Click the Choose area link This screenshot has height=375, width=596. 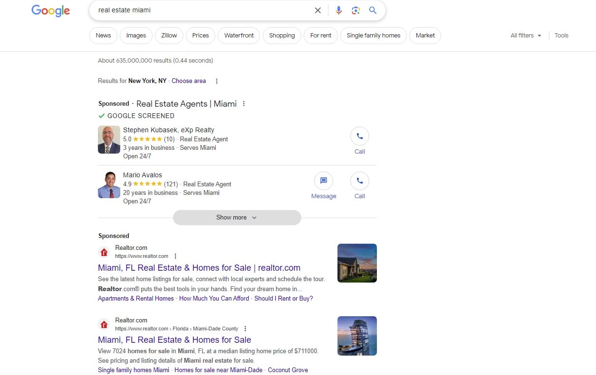click(189, 81)
